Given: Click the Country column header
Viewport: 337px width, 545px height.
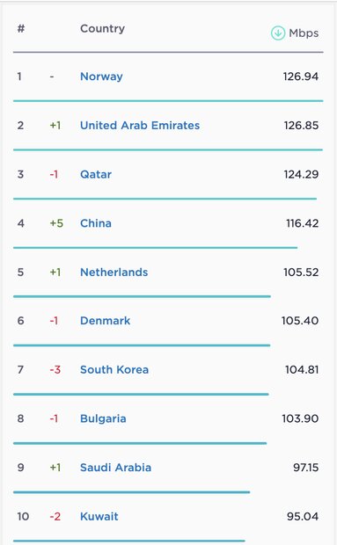Looking at the screenshot, I should click(x=102, y=28).
